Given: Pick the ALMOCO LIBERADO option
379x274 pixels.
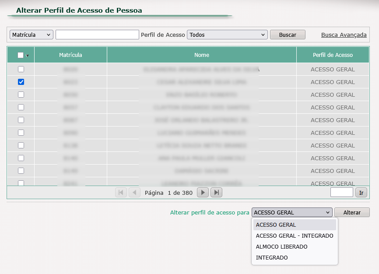Looking at the screenshot, I should 295,247.
